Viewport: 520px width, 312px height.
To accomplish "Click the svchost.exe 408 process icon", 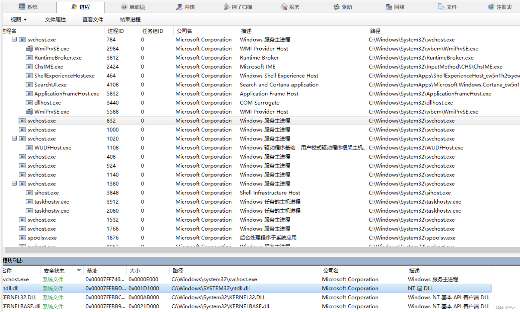I will coord(22,157).
